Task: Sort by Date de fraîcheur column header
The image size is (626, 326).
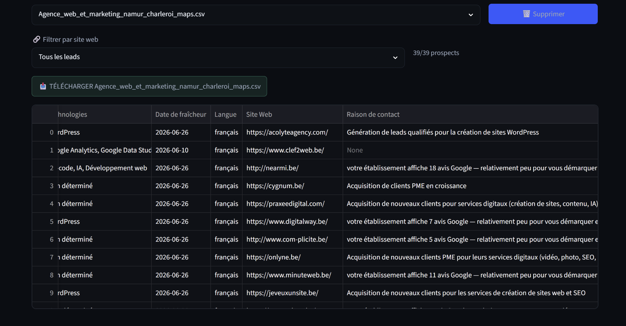Action: tap(181, 114)
